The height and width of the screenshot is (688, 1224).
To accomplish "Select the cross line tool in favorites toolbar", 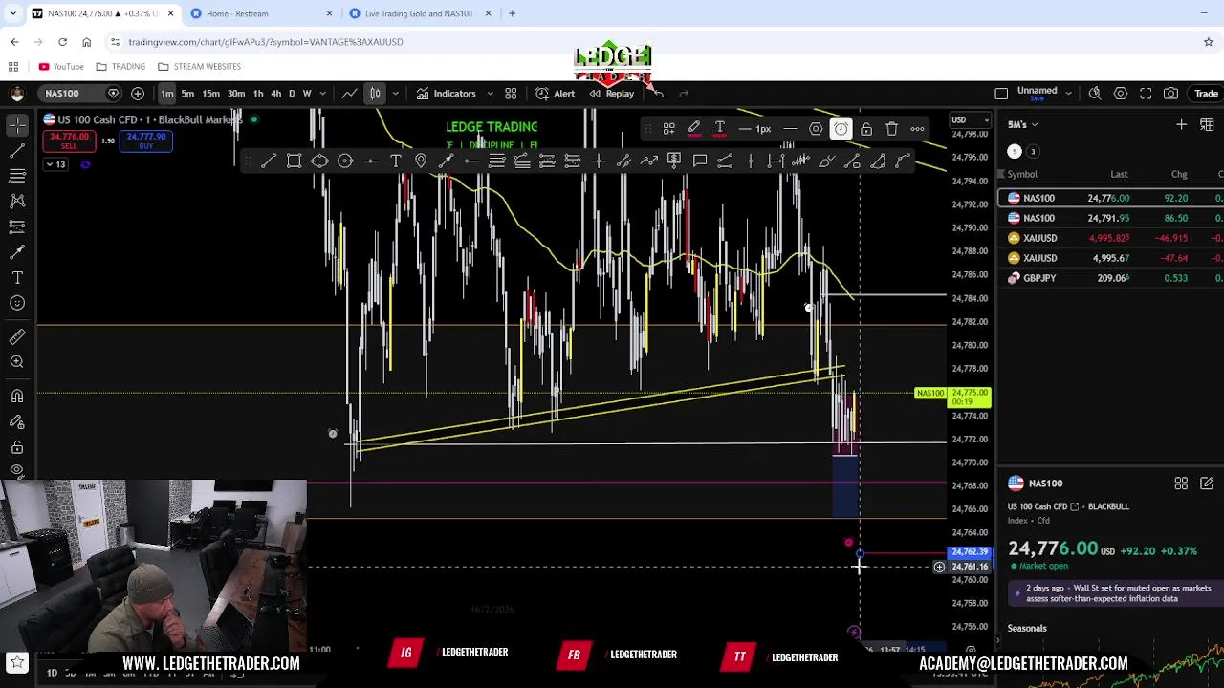I will click(598, 161).
